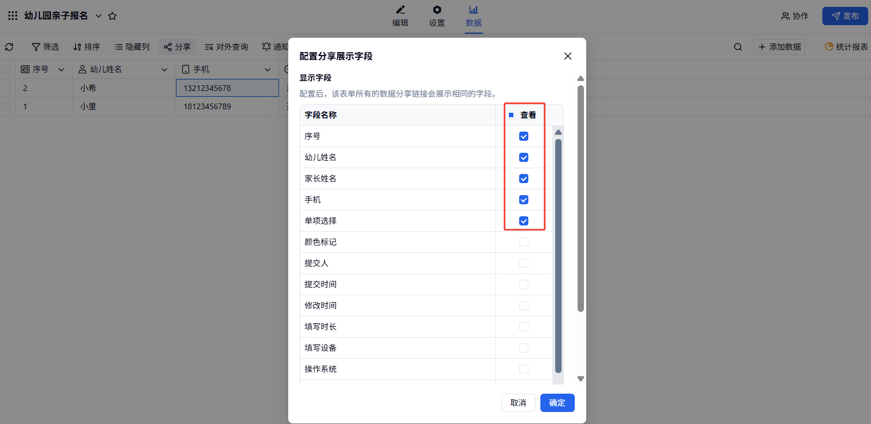Expand the form title dropdown arrow
Viewport: 871px width, 424px height.
(x=98, y=16)
